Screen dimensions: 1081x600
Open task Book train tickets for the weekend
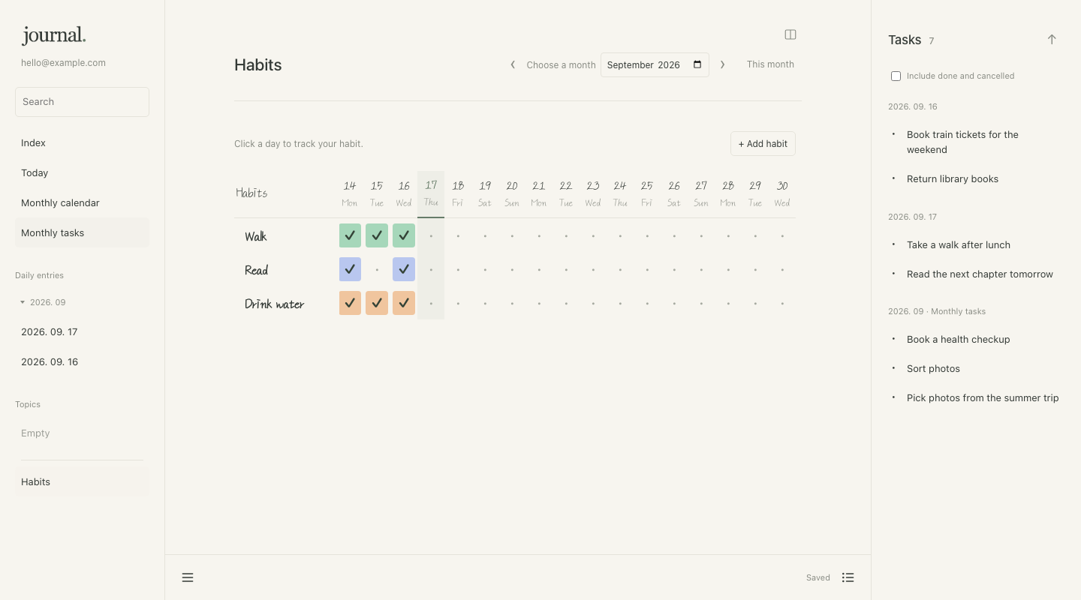[962, 142]
